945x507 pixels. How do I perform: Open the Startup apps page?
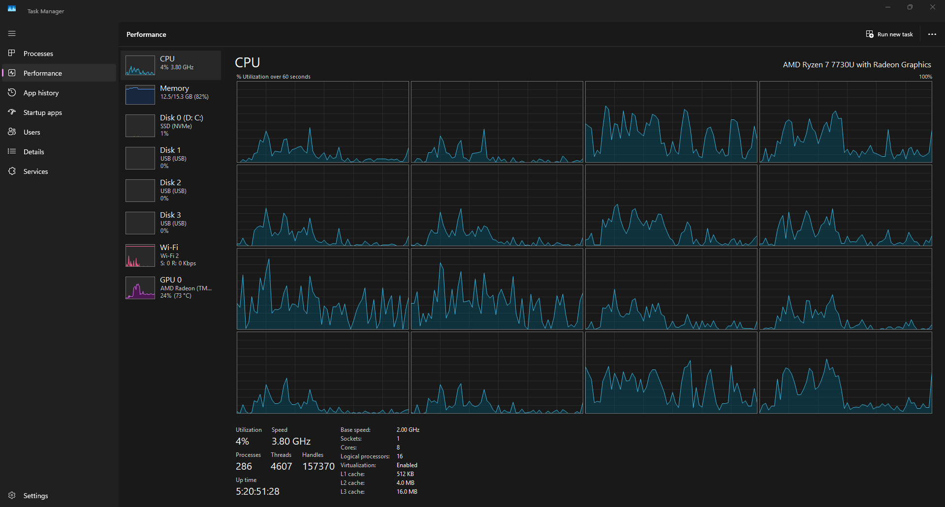[59, 112]
